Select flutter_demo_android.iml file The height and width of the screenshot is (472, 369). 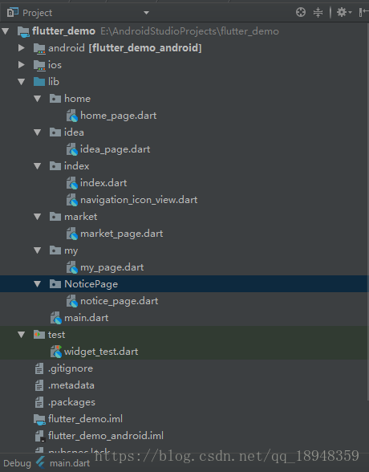click(x=106, y=436)
